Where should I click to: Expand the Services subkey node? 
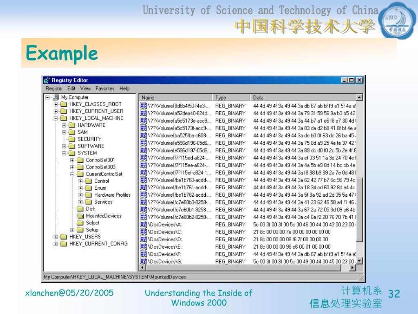[x=80, y=202]
